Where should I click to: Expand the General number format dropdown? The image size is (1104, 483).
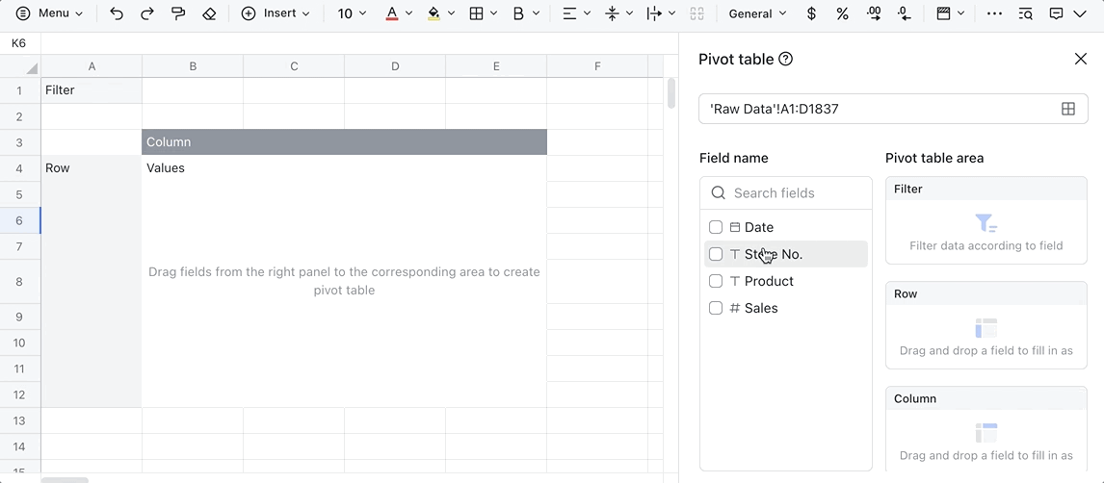click(757, 13)
